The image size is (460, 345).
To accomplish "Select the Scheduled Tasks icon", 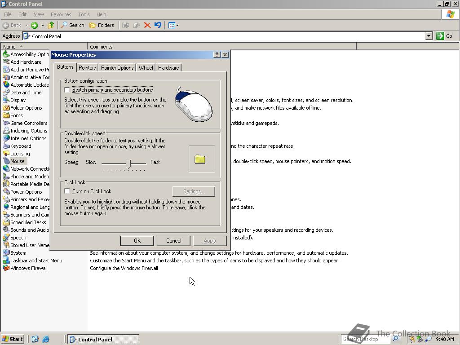I will point(6,222).
